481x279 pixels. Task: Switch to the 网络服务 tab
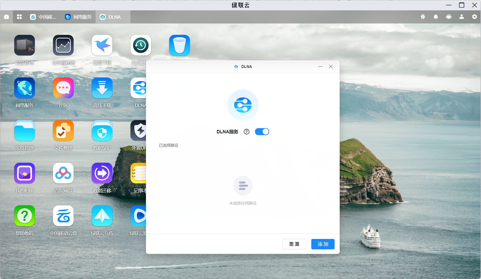[x=79, y=17]
